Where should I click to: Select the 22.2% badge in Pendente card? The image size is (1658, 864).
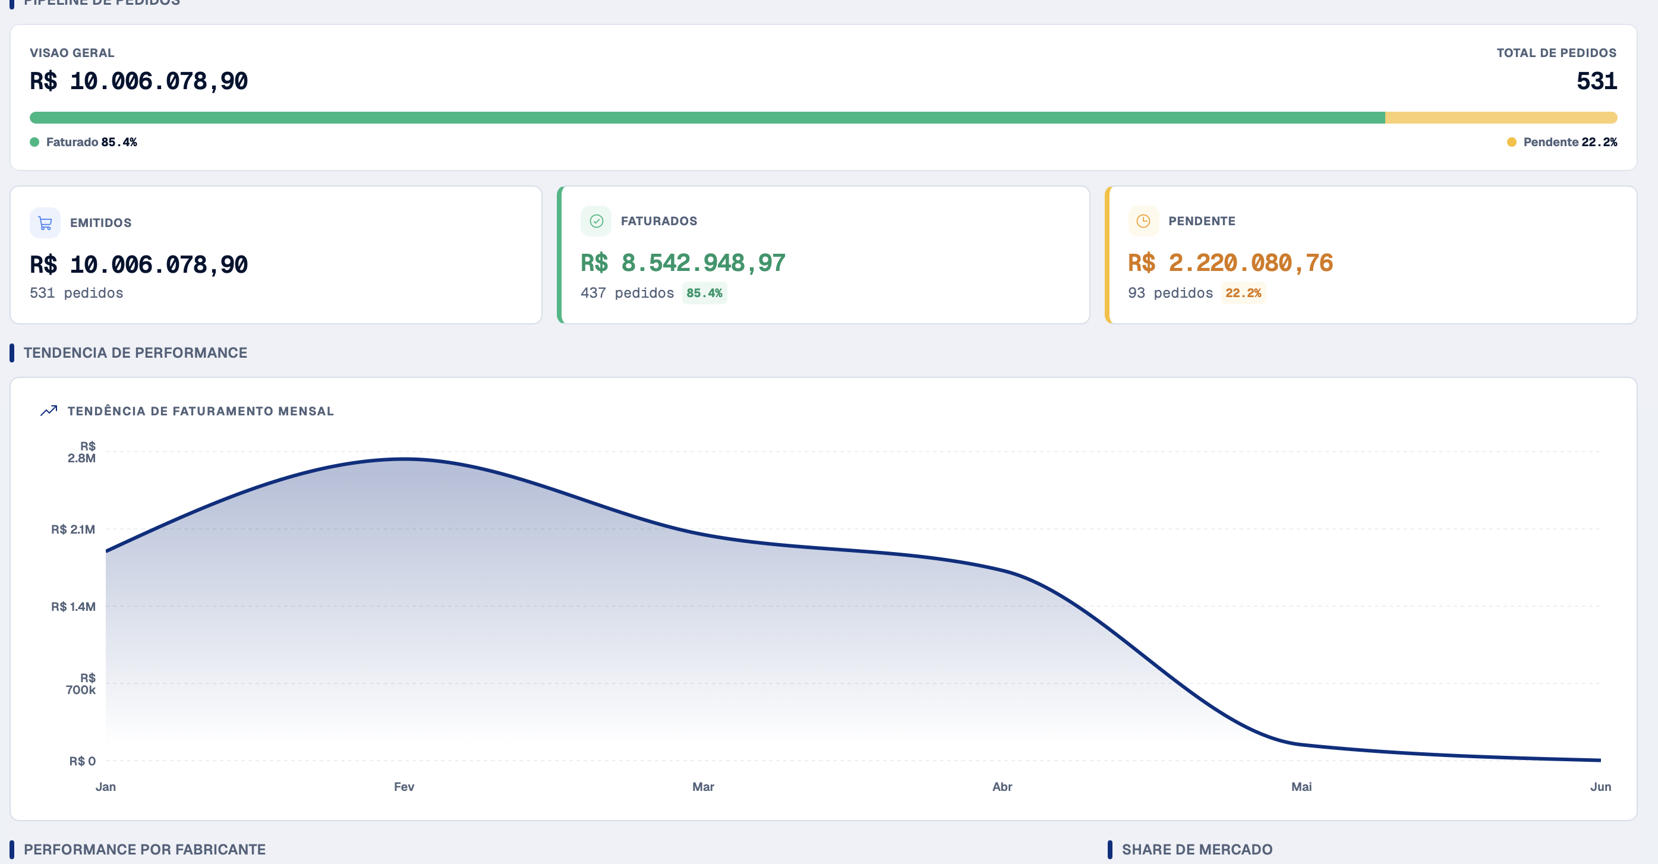click(x=1243, y=293)
